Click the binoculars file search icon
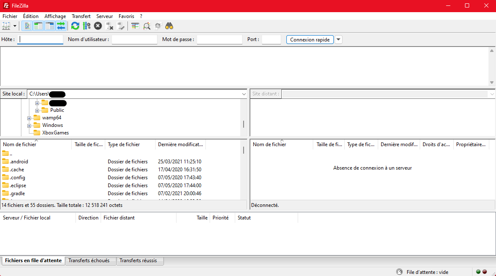496x276 pixels. pos(169,26)
